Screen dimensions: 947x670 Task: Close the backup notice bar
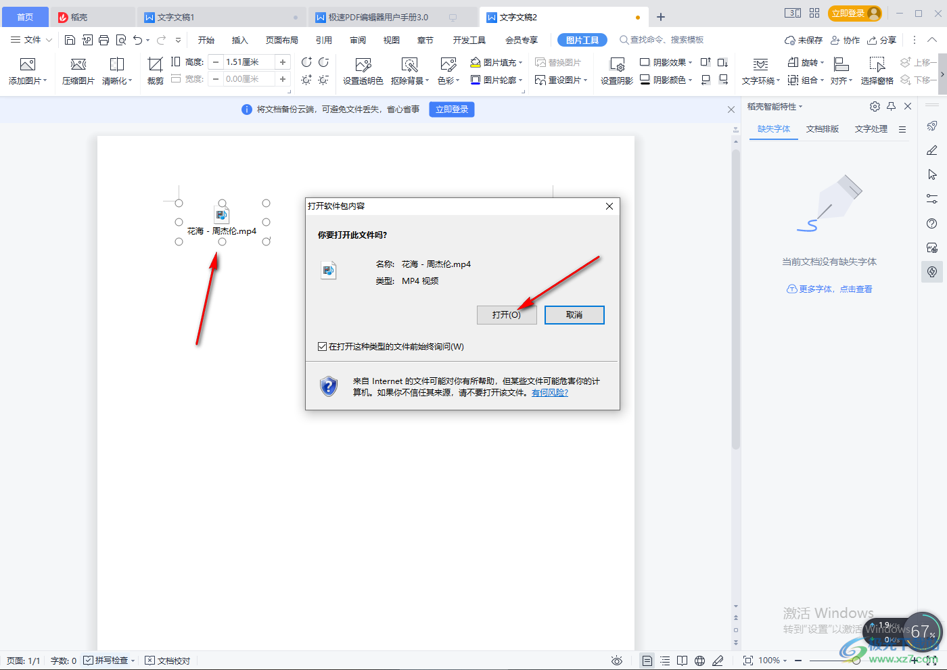tap(731, 110)
